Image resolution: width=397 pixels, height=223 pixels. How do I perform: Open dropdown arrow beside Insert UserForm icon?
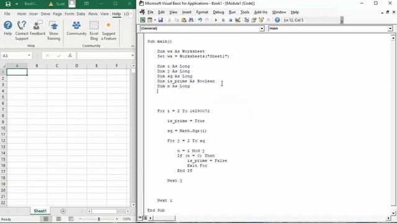pyautogui.click(x=154, y=20)
